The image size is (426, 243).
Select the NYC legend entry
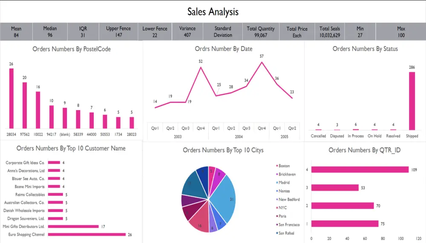281,208
